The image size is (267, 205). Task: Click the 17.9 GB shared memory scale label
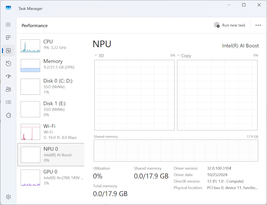(x=252, y=137)
